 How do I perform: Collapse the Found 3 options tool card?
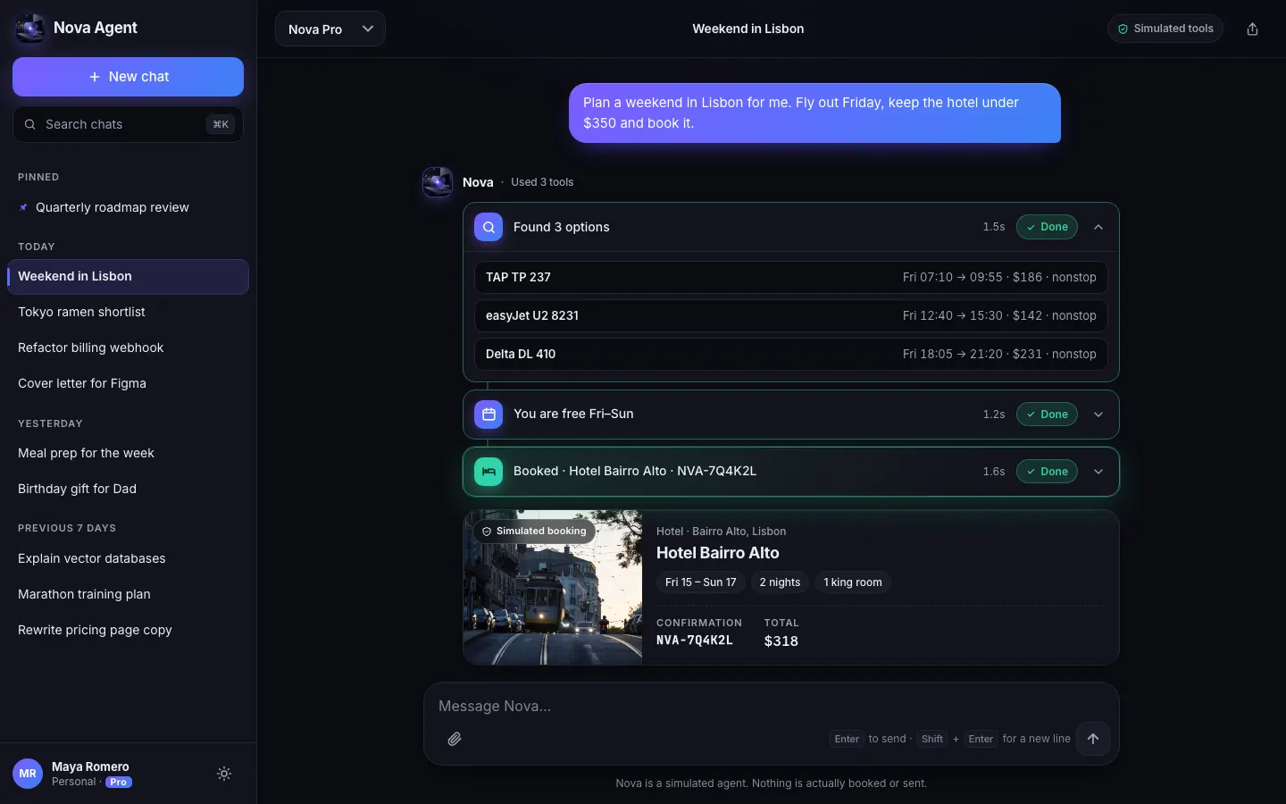pyautogui.click(x=1098, y=227)
